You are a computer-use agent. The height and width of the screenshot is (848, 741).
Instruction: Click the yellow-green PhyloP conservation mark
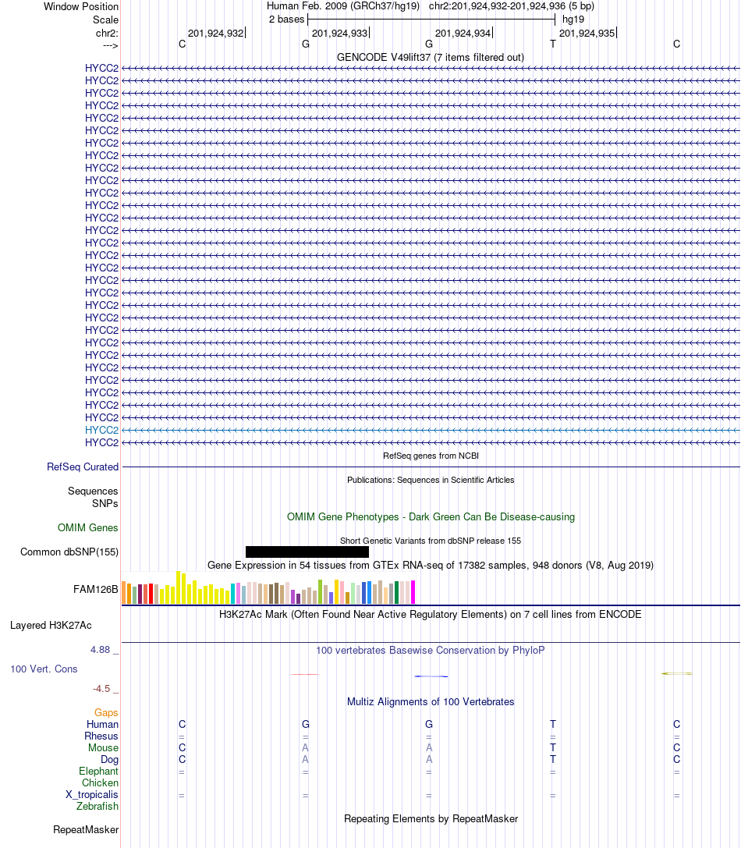(676, 674)
